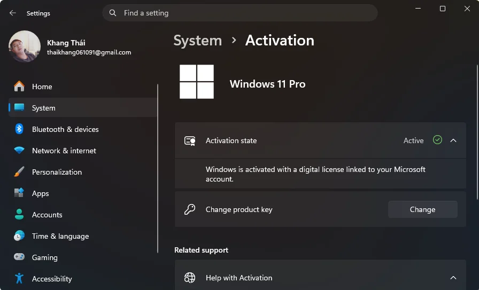Image resolution: width=479 pixels, height=290 pixels.
Task: Click the Help with Activation globe icon
Action: (x=190, y=278)
